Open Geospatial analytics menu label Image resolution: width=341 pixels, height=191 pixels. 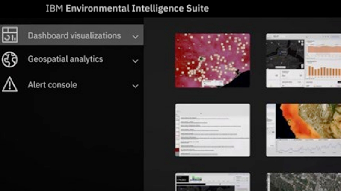click(x=65, y=59)
